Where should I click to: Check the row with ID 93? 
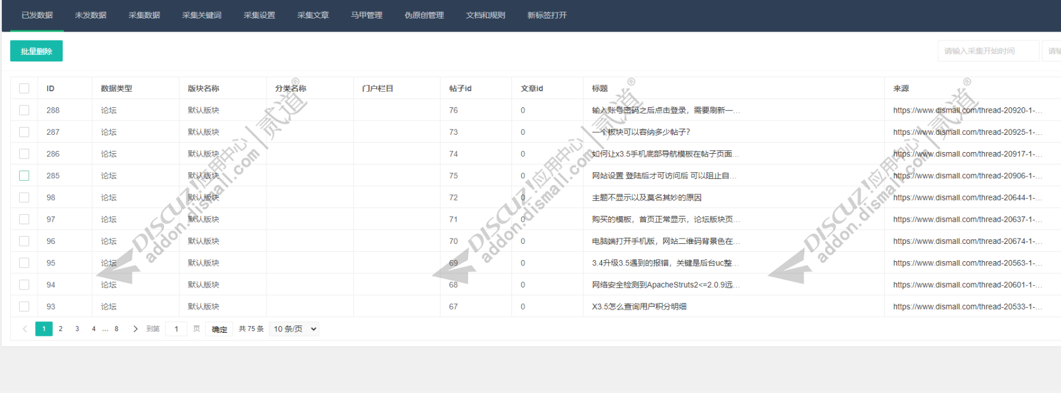tap(24, 307)
